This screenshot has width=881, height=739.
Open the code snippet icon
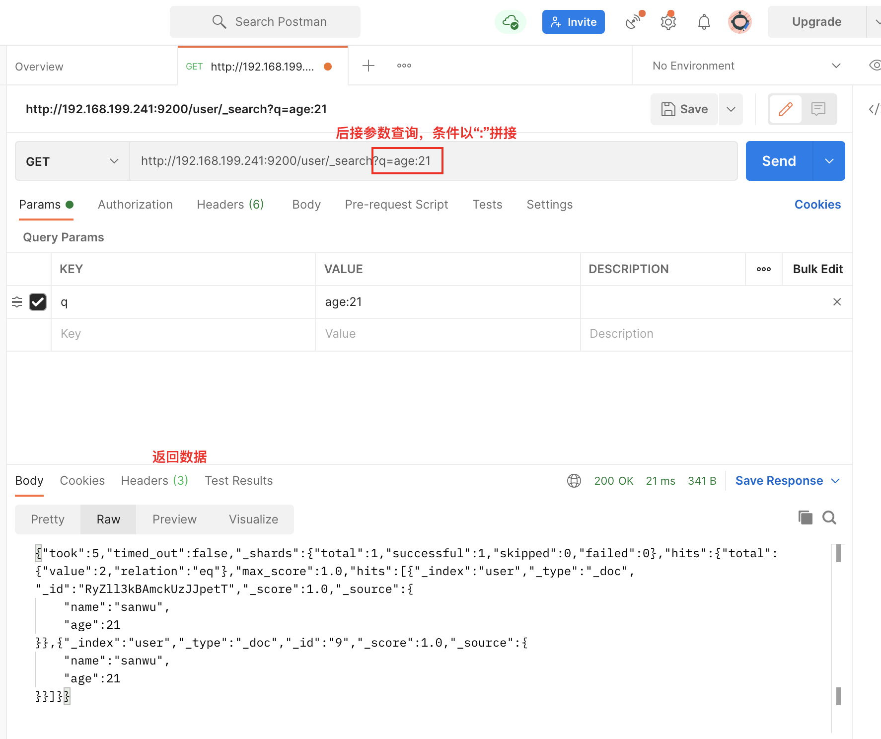pos(874,109)
